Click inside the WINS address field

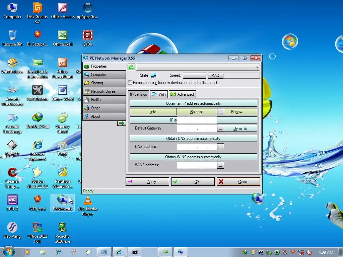[x=197, y=165]
